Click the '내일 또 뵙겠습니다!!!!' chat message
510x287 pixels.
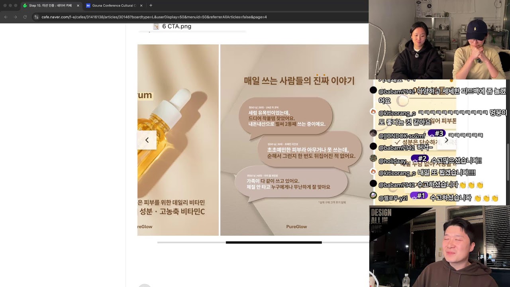click(x=446, y=173)
